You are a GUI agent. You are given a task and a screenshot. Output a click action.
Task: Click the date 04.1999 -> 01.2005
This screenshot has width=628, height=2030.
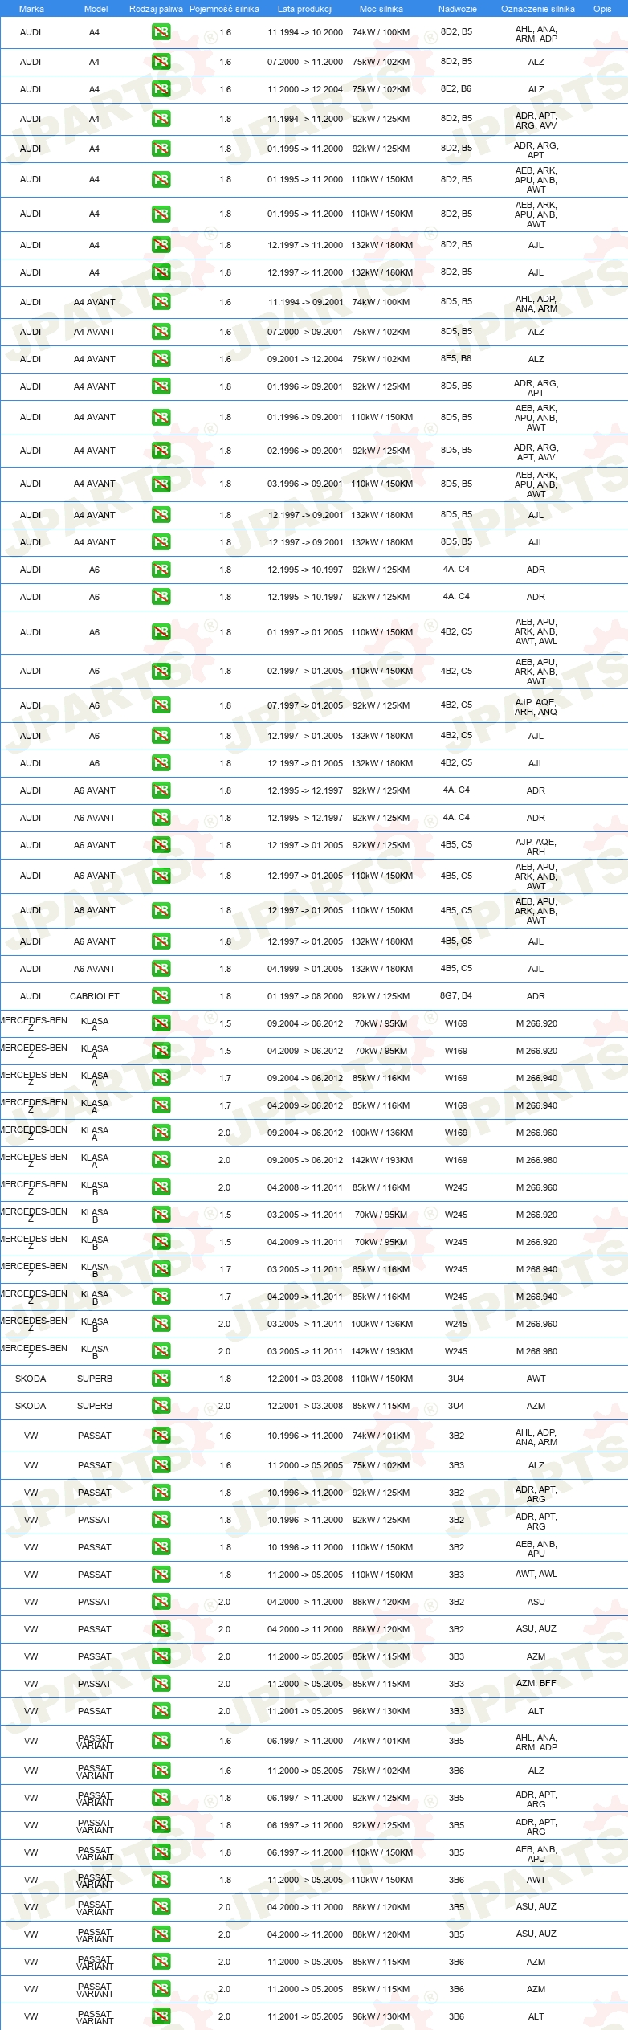click(305, 969)
